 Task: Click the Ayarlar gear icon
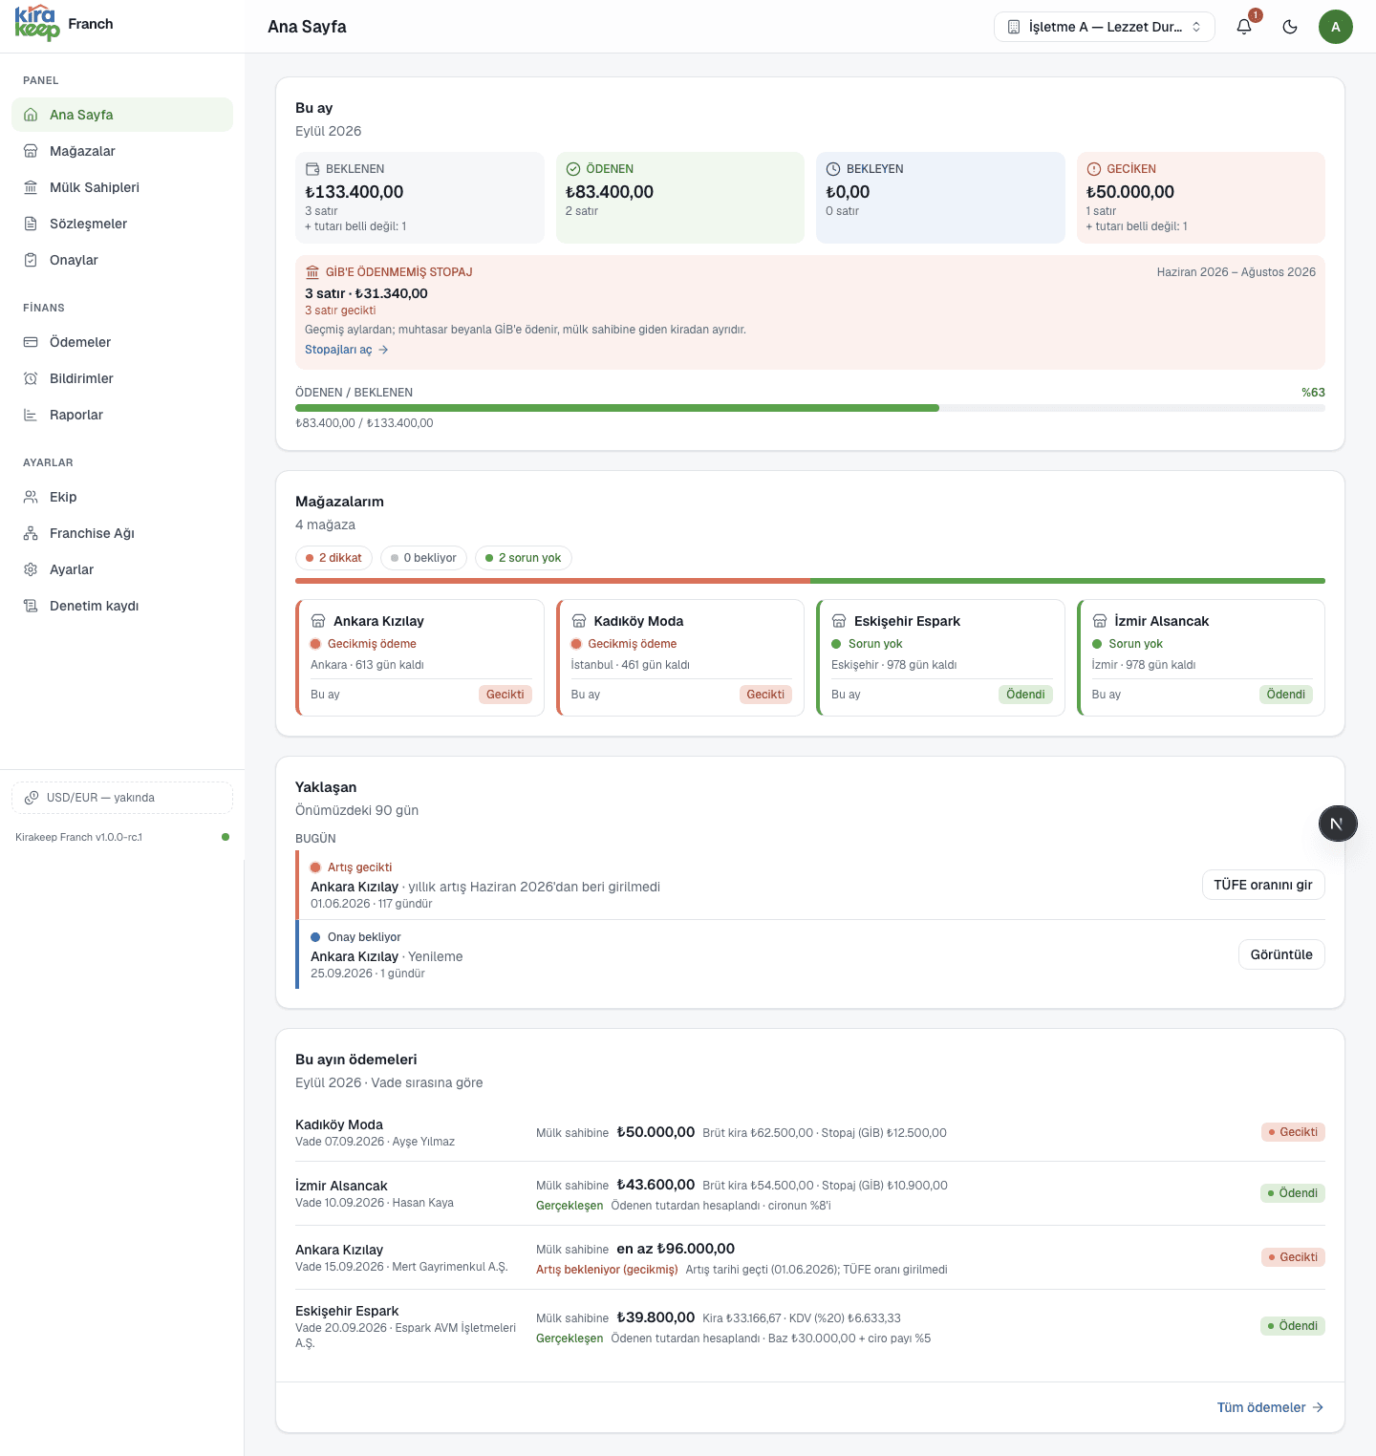31,569
